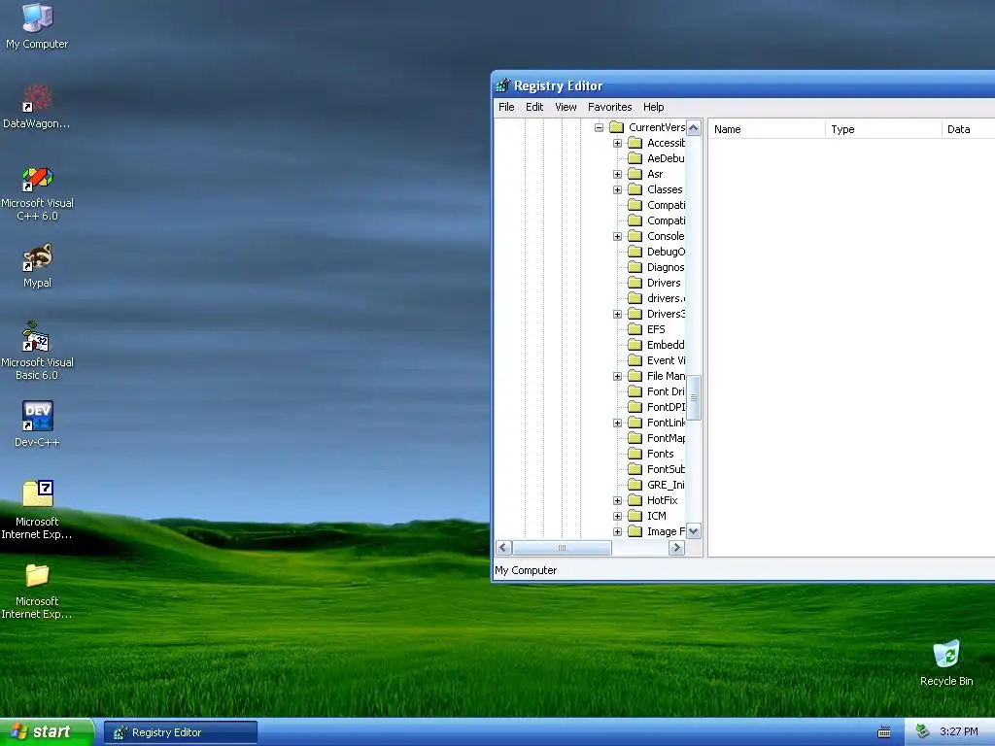Click the Drivers key folder icon
The image size is (995, 746).
pos(635,283)
